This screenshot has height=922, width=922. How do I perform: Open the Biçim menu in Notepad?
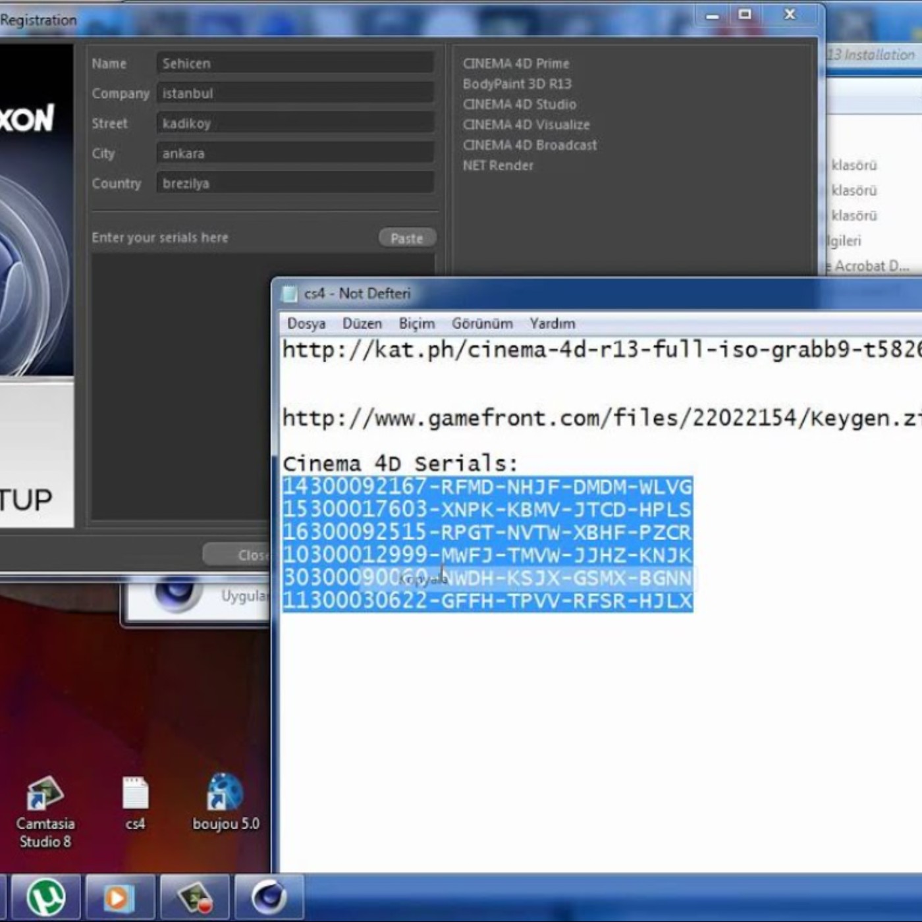point(417,323)
